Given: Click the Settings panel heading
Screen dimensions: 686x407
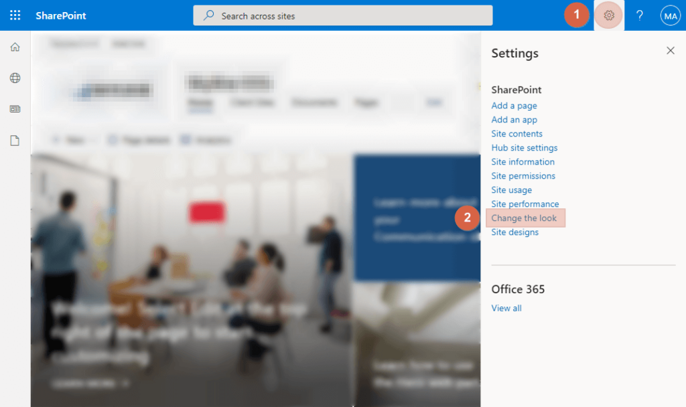Looking at the screenshot, I should [x=515, y=54].
